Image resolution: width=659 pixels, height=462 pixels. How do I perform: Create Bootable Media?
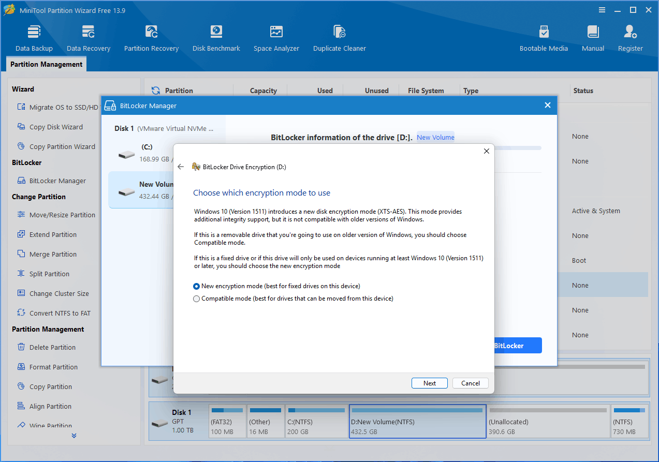click(x=544, y=39)
